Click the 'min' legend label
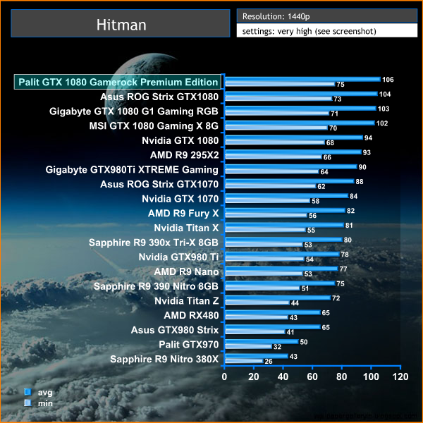The image size is (423, 423). [45, 403]
